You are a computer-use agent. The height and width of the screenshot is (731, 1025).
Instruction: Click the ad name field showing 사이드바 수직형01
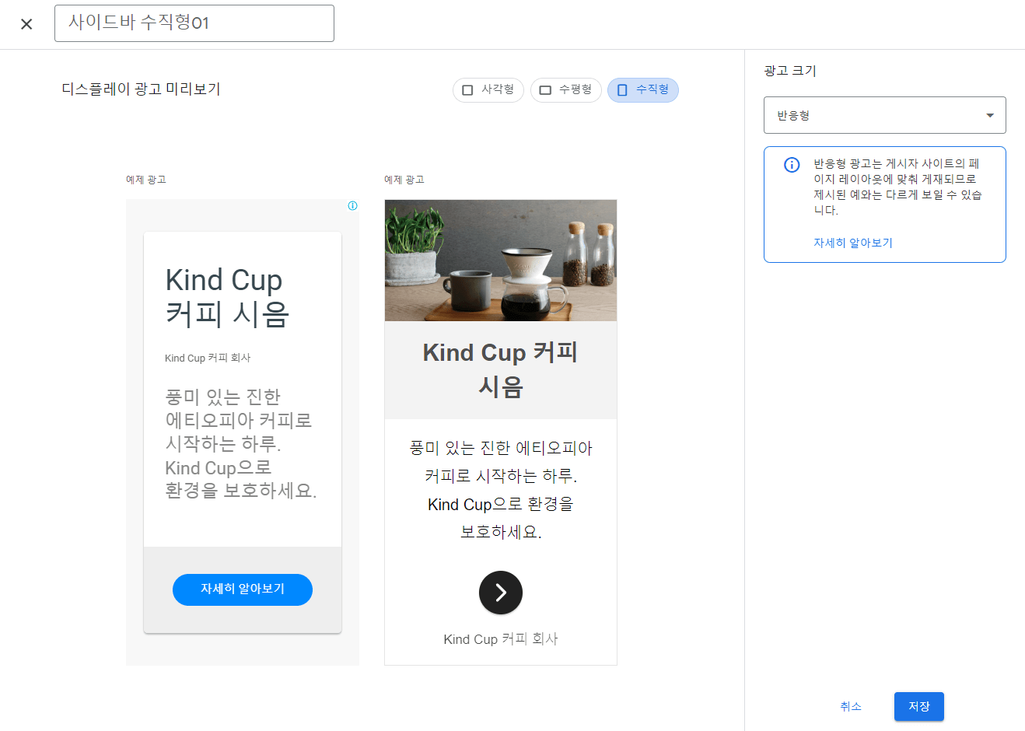tap(193, 23)
